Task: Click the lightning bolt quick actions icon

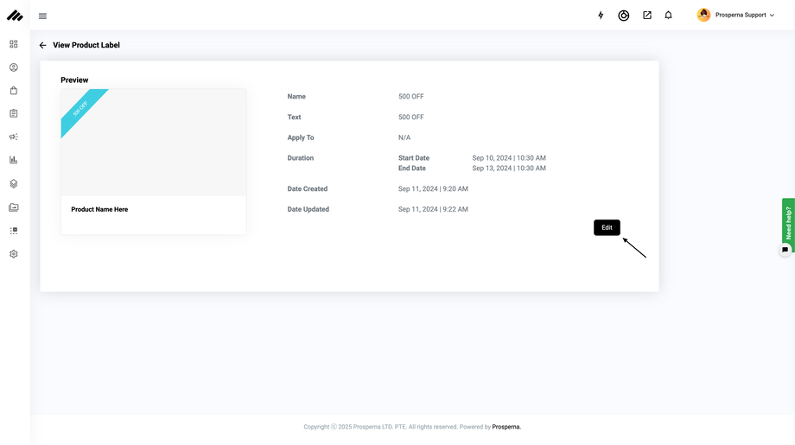Action: click(601, 16)
